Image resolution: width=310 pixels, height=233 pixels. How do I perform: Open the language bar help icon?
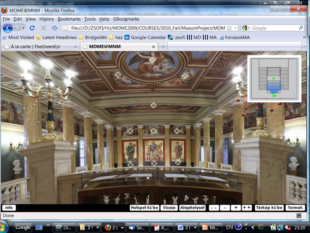pyautogui.click(x=238, y=227)
